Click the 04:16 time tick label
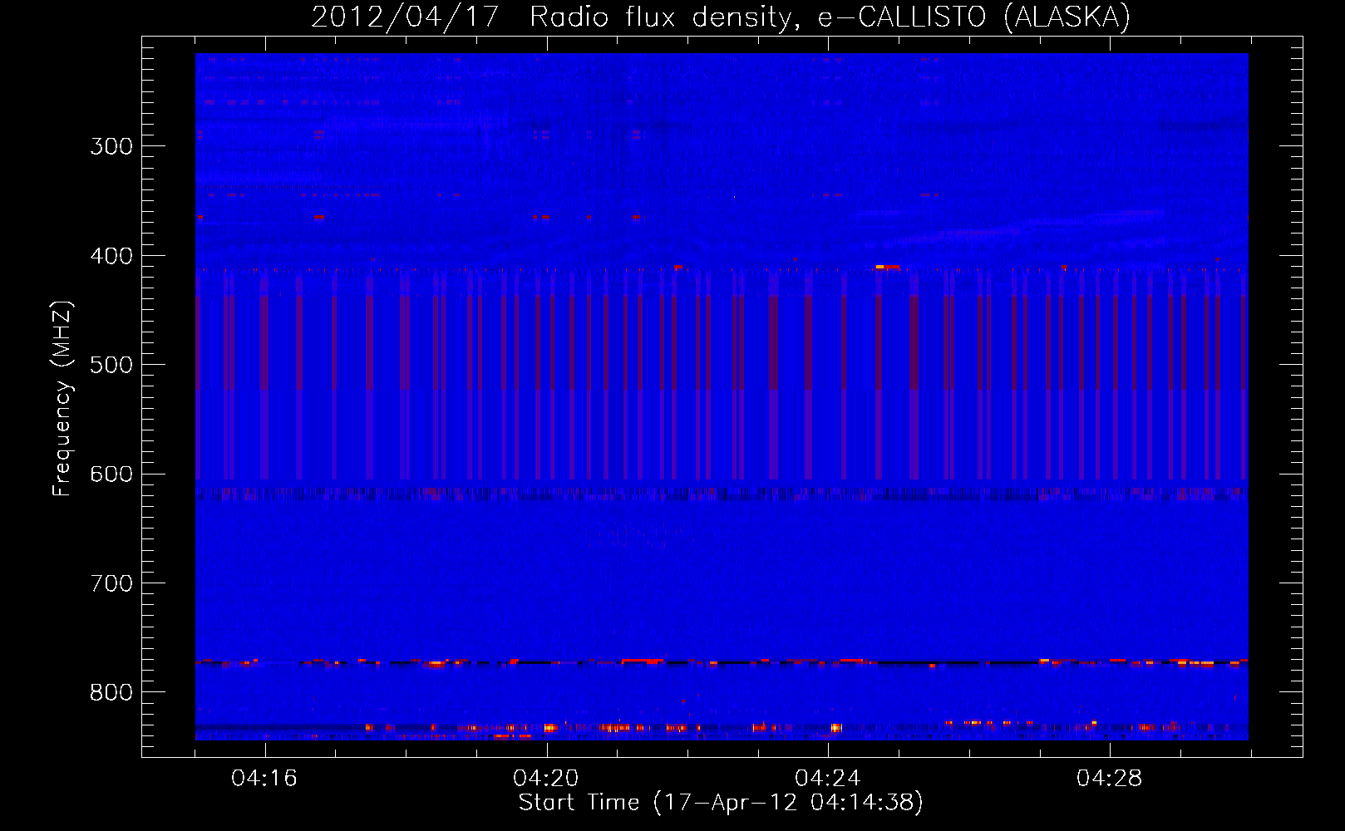The image size is (1345, 831). pyautogui.click(x=264, y=779)
